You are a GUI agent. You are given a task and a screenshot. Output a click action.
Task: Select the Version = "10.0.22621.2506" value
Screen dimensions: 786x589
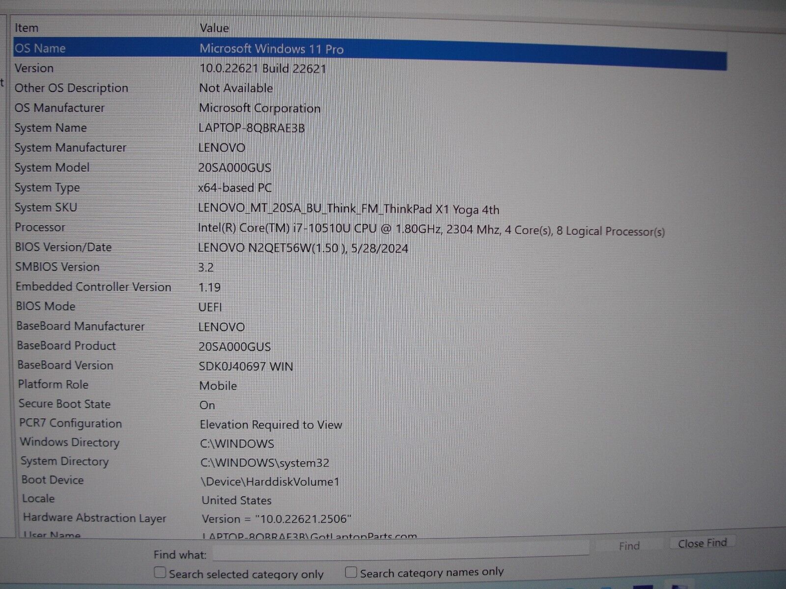277,519
